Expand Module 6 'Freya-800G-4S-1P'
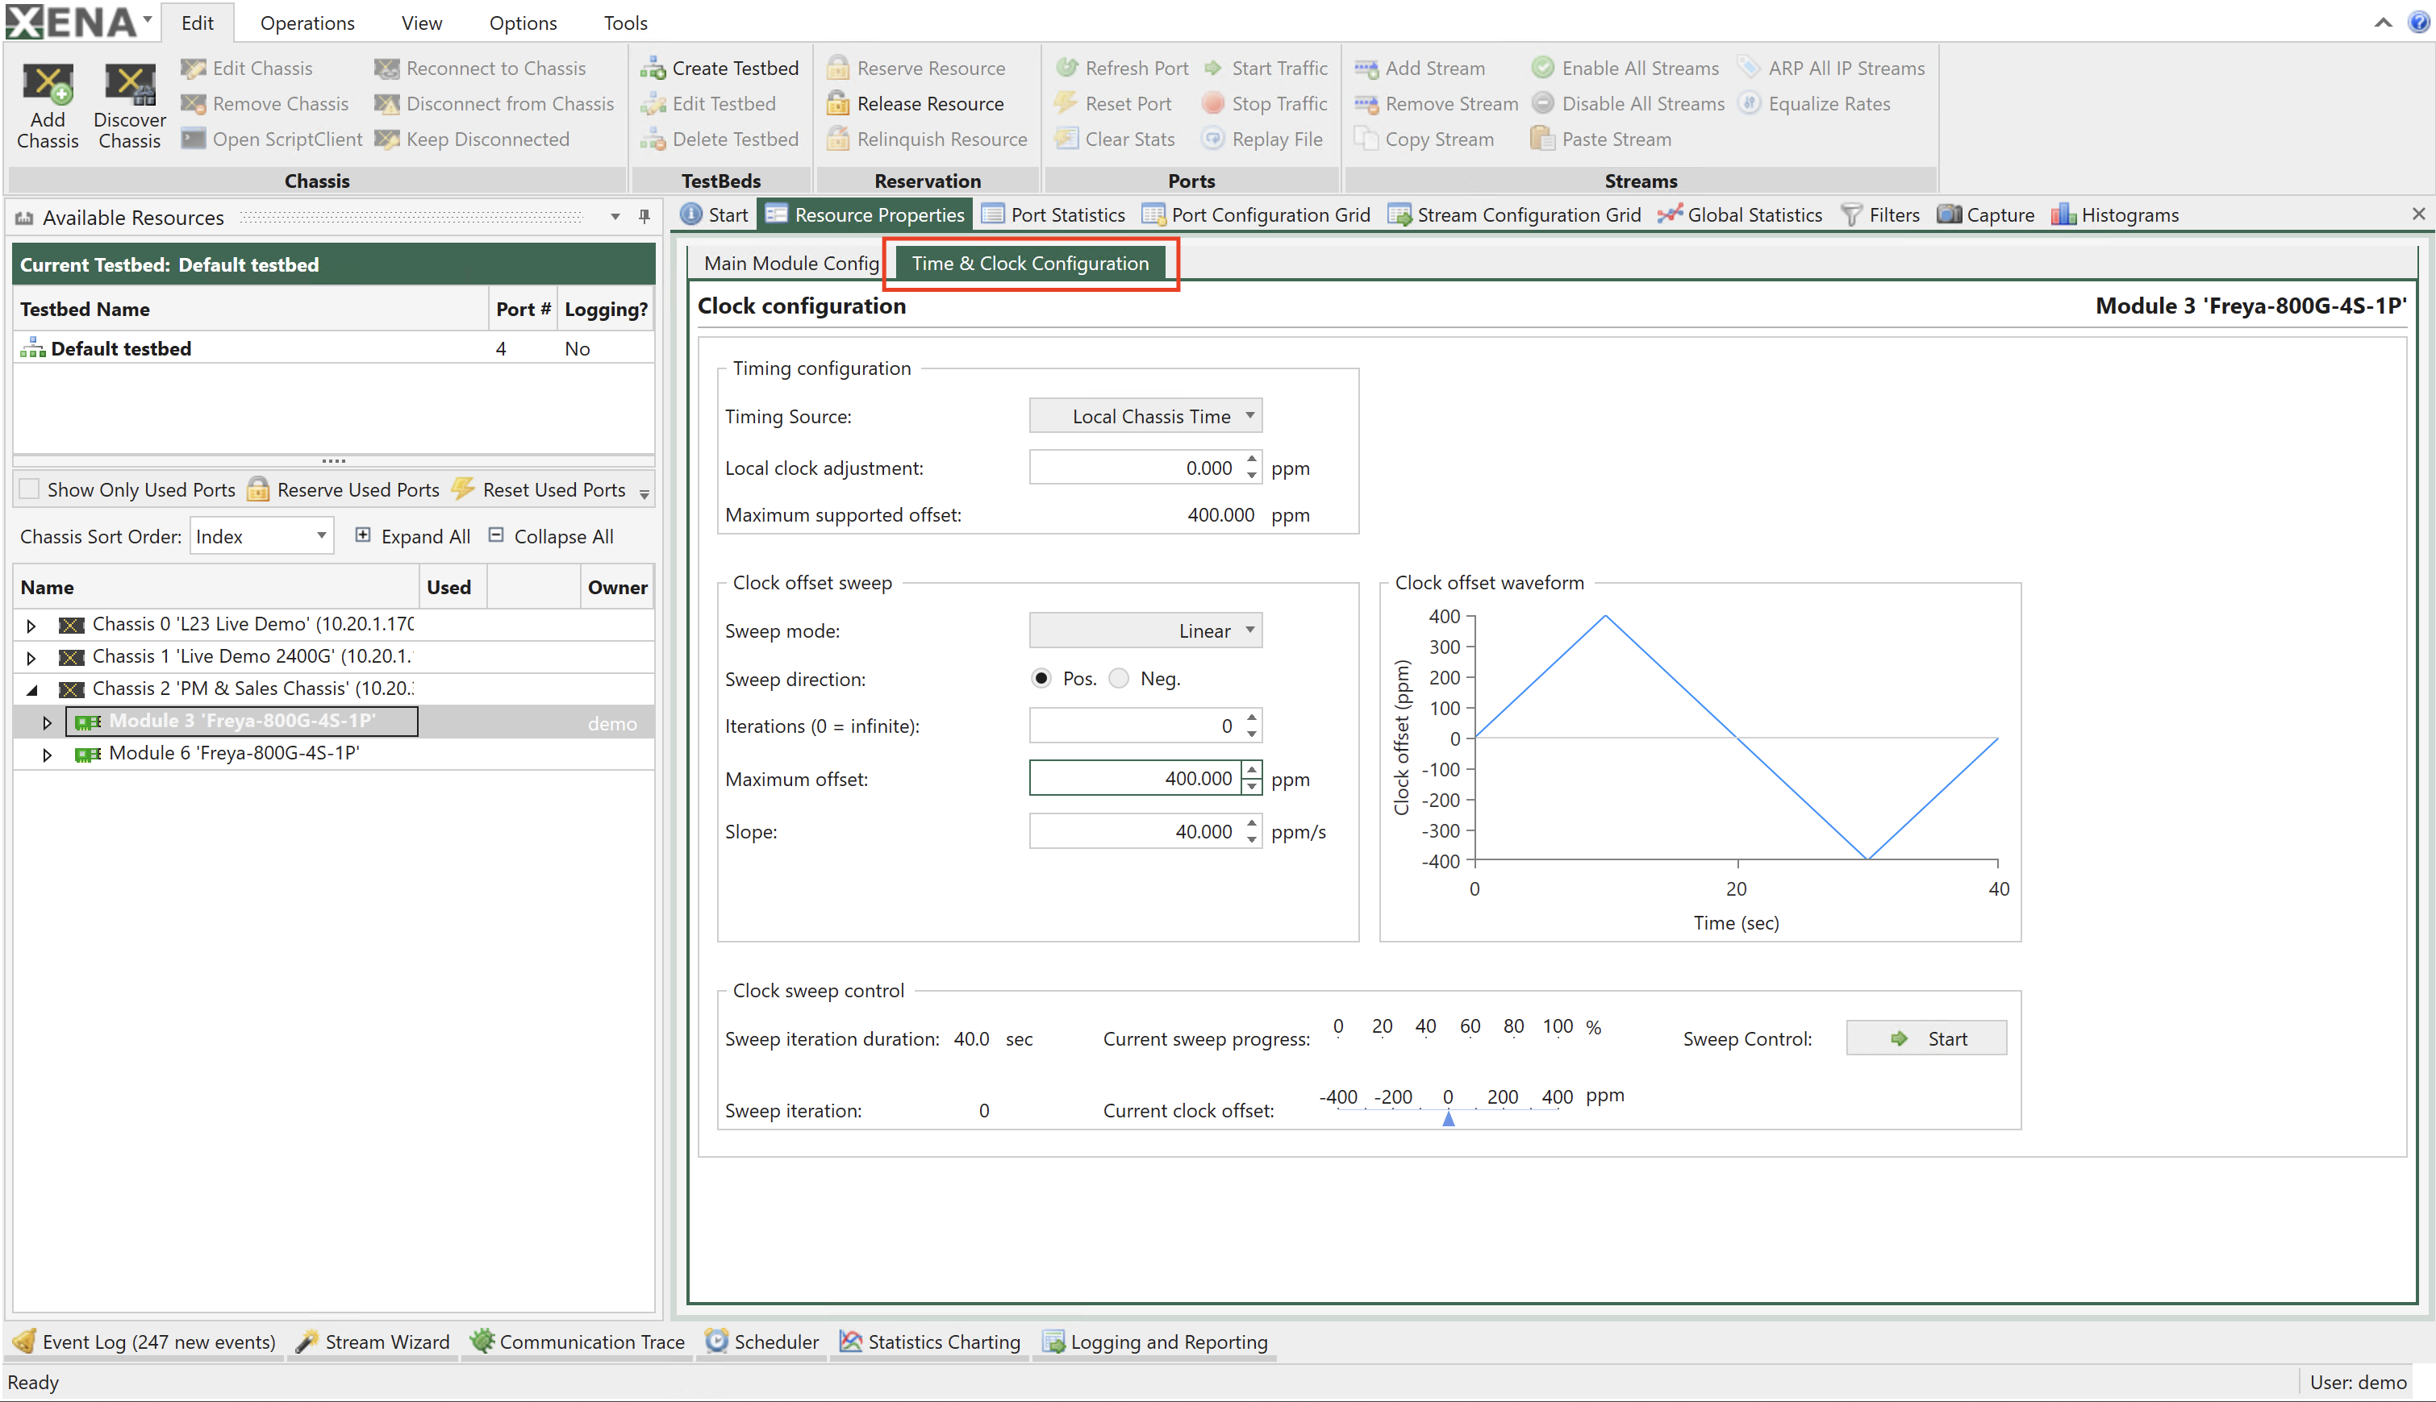Image resolution: width=2436 pixels, height=1402 pixels. [x=46, y=755]
